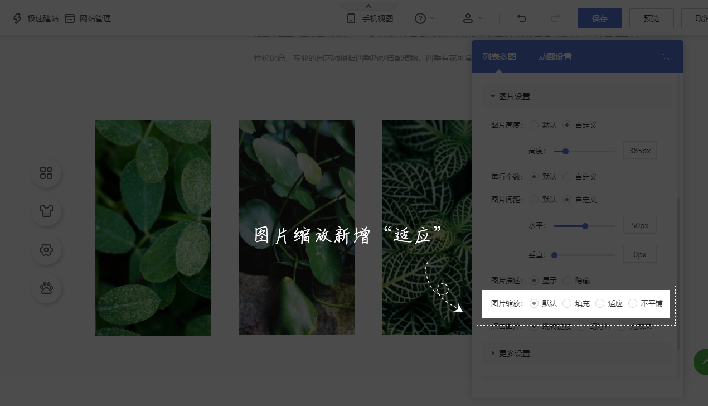Open 网站管理 site management icon

pyautogui.click(x=70, y=18)
